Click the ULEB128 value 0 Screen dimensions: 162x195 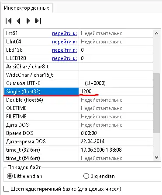click(x=82, y=58)
